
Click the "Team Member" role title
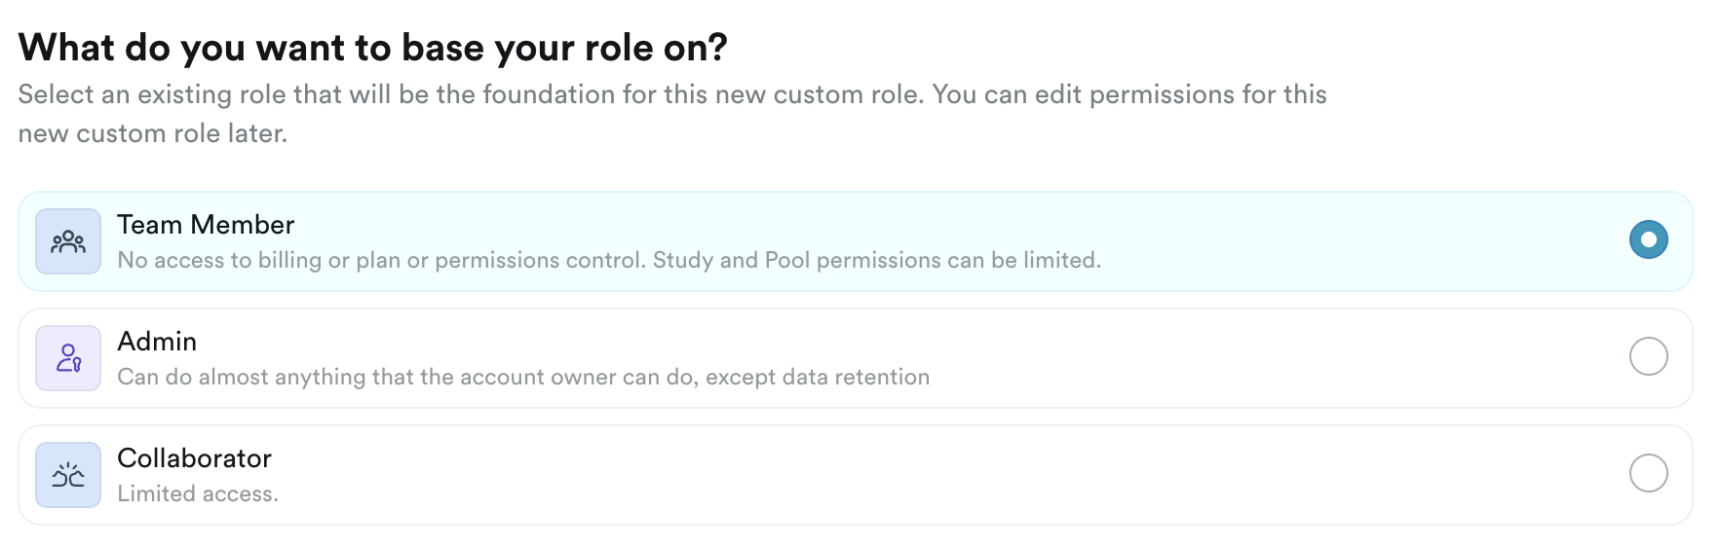206,225
